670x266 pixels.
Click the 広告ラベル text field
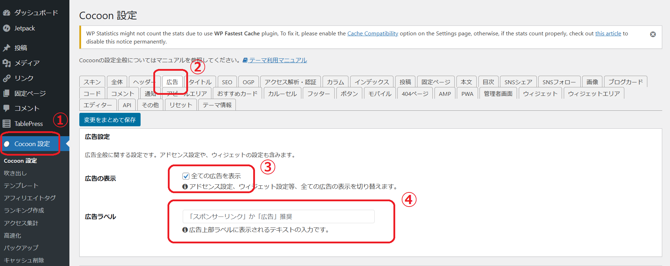[x=278, y=216]
